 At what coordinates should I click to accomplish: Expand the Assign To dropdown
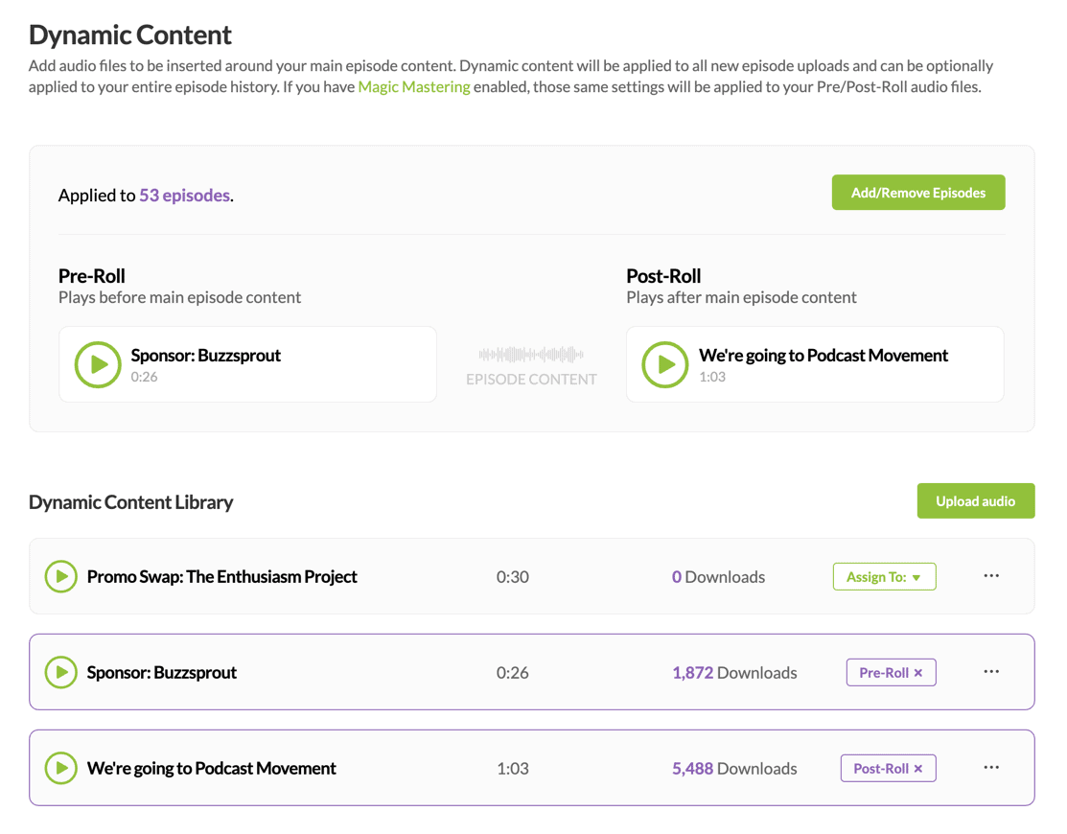884,577
